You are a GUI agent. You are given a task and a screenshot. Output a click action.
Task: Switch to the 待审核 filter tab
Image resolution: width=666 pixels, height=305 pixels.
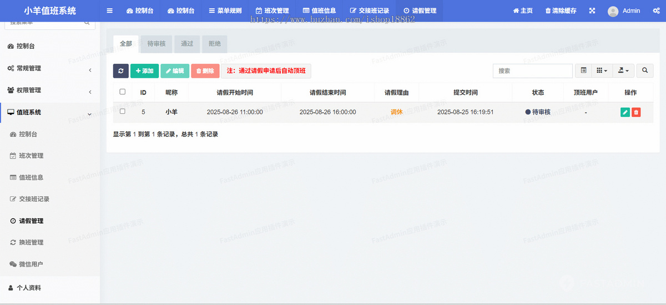(x=157, y=44)
